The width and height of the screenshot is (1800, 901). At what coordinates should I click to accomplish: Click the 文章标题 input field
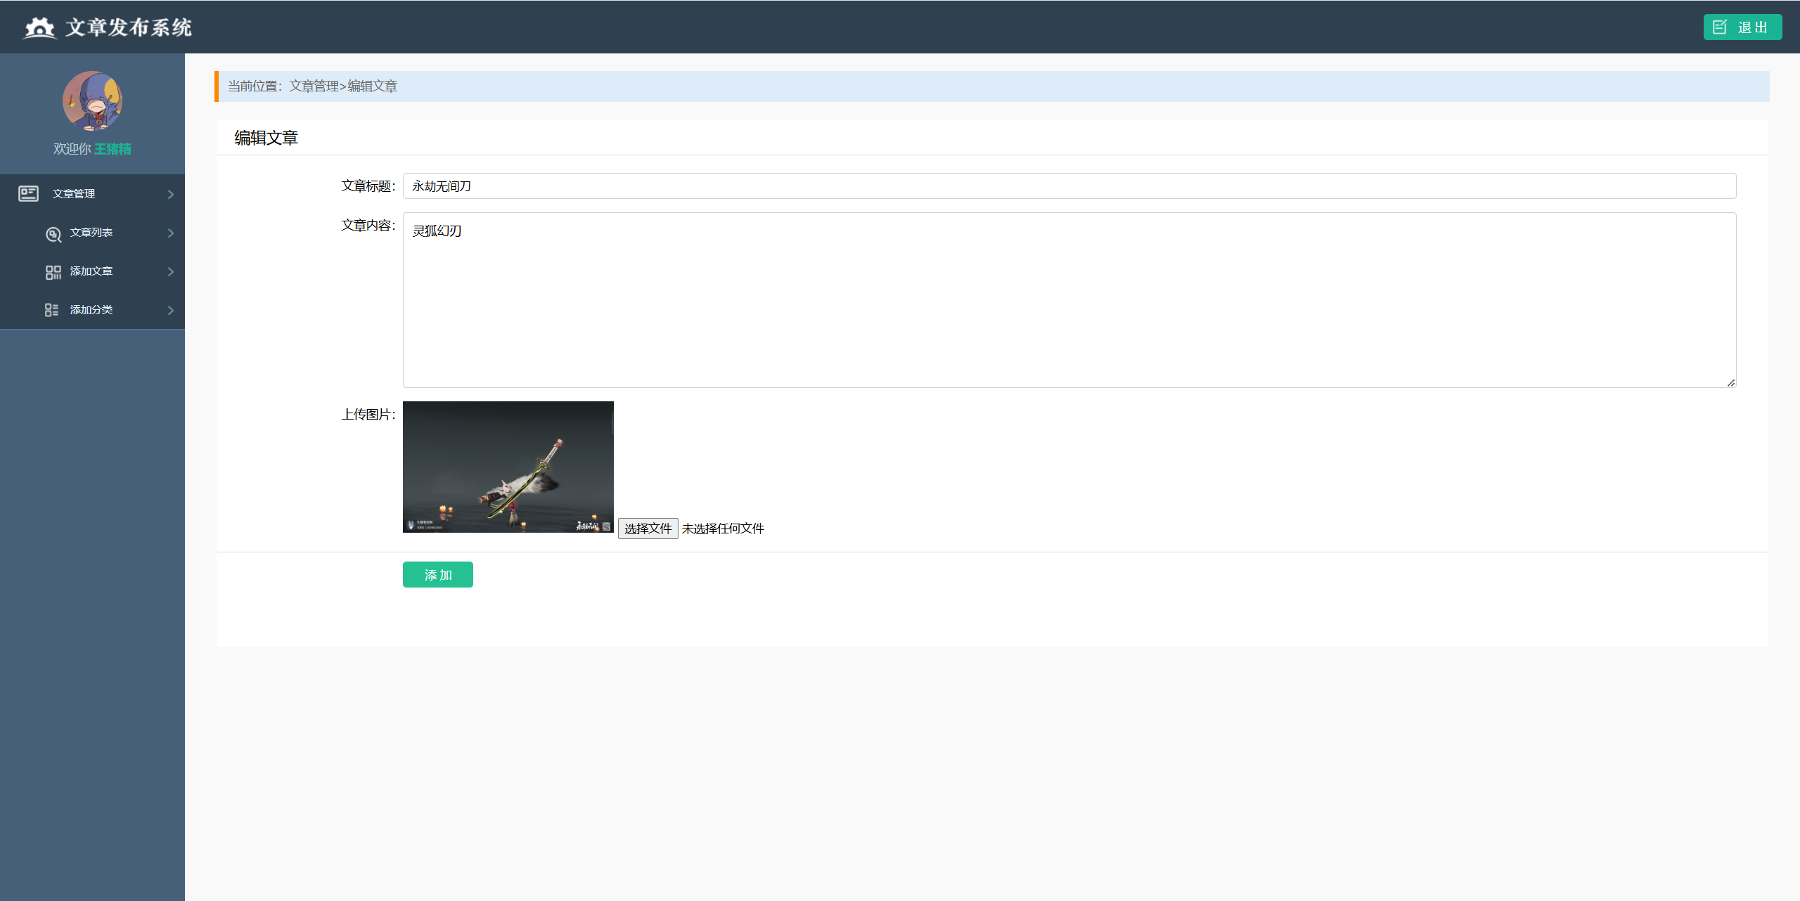tap(1069, 186)
